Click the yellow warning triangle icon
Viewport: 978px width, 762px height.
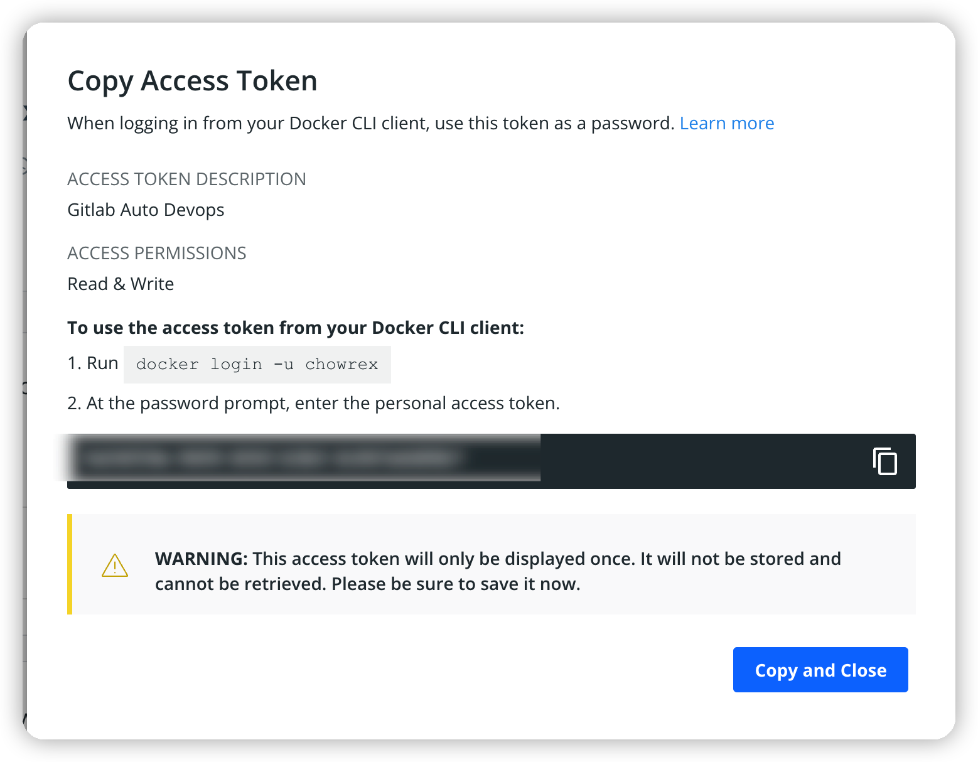coord(114,565)
